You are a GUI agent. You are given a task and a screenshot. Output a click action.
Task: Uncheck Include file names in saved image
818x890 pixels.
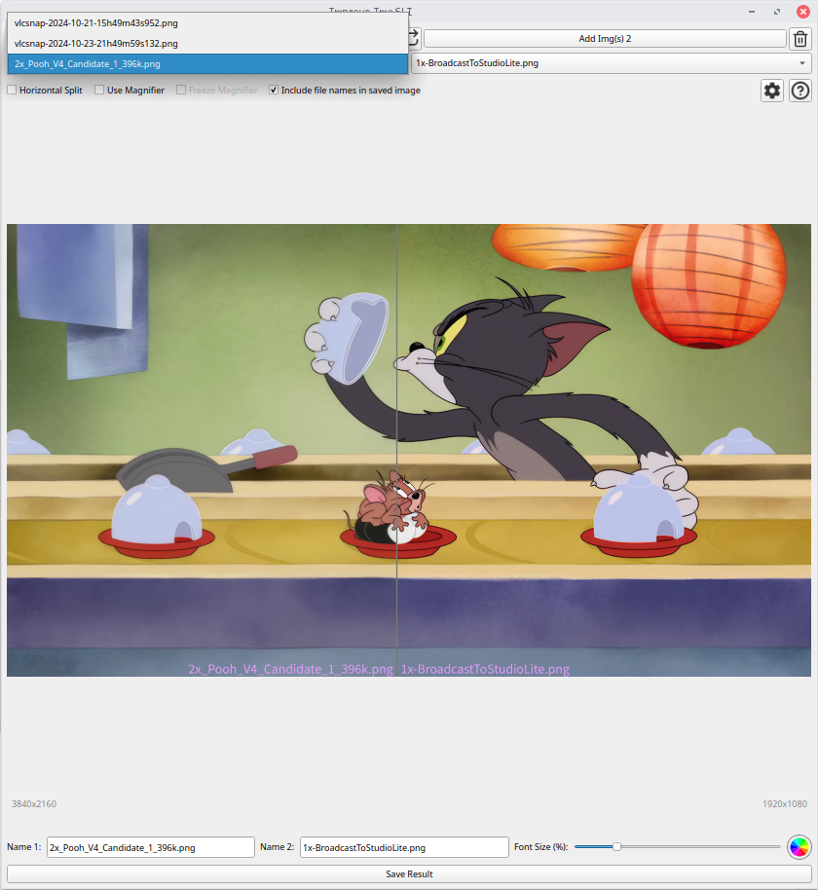click(274, 90)
